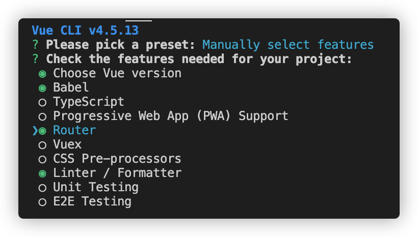
Task: Click the E2E Testing option text
Action: (92, 201)
